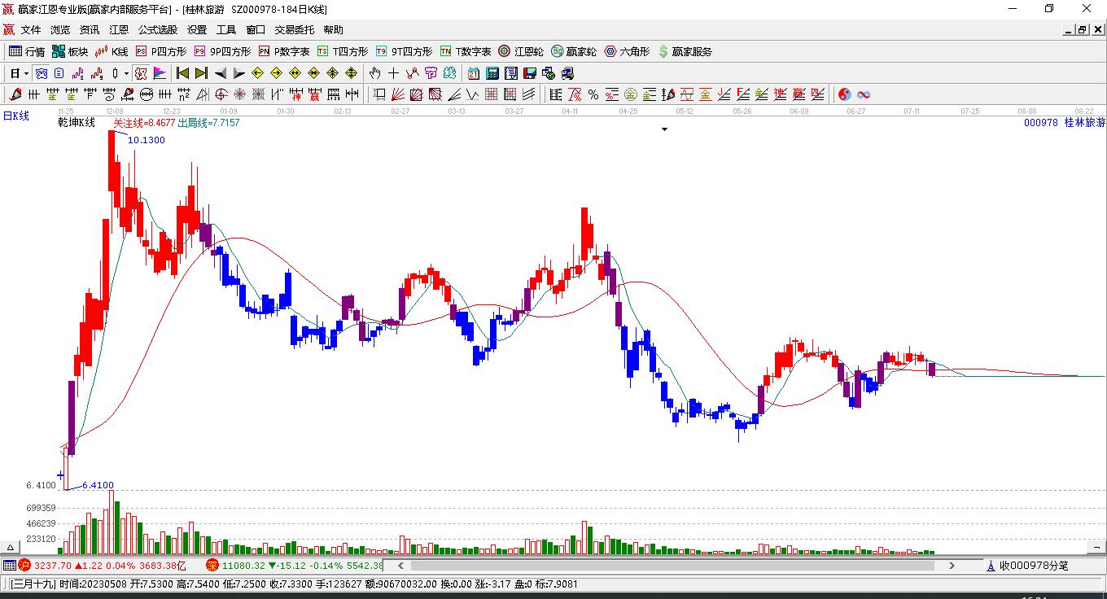The width and height of the screenshot is (1107, 599).
Task: Select the crosshair cursor tool
Action: click(x=394, y=73)
